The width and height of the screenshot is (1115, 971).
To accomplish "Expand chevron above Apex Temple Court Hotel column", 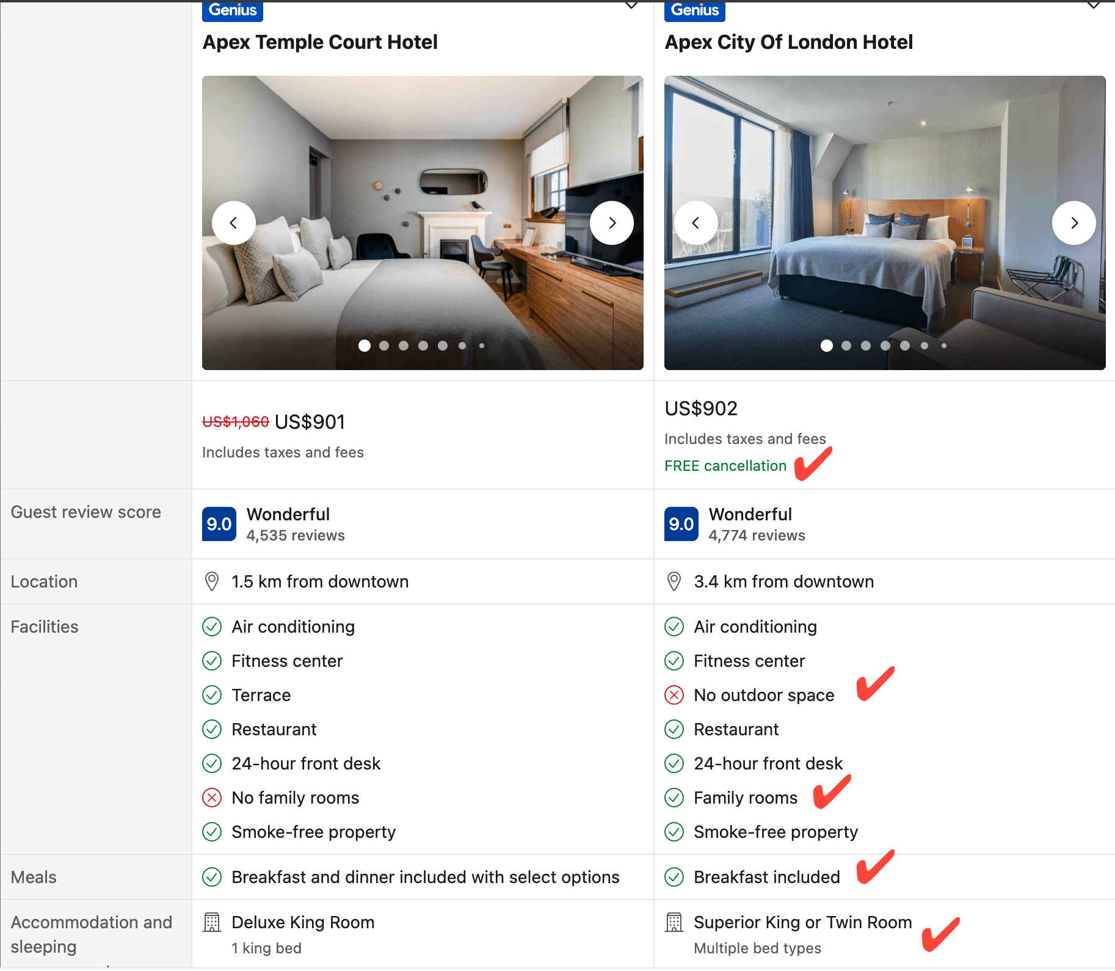I will tap(631, 5).
